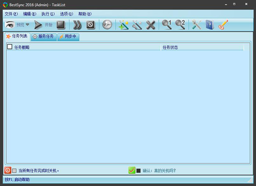Click the double-chevron fast forward icon
The image size is (256, 186).
click(77, 25)
